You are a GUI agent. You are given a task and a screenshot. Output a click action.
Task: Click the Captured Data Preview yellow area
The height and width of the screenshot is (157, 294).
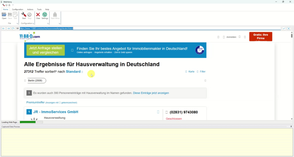(x=147, y=142)
